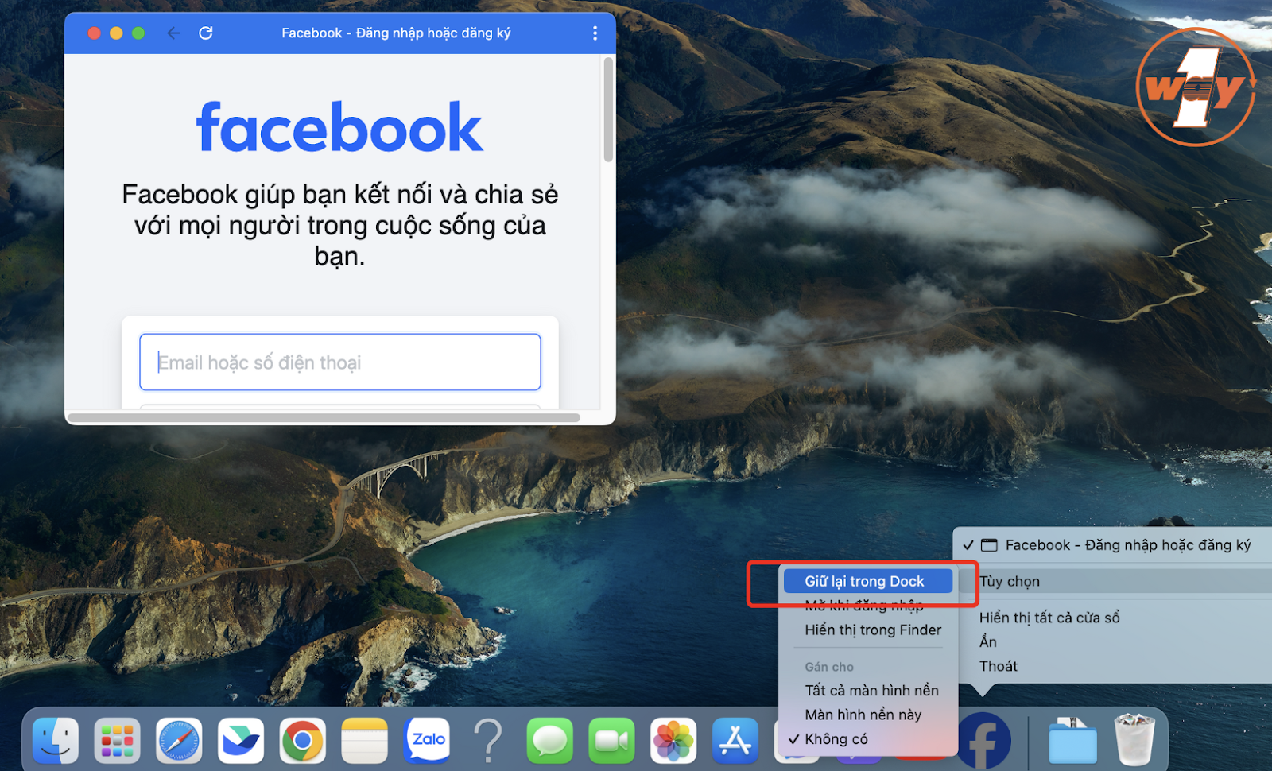Screen dimensions: 1272x771
Task: Launch FaceTime from the Dock
Action: tap(611, 741)
